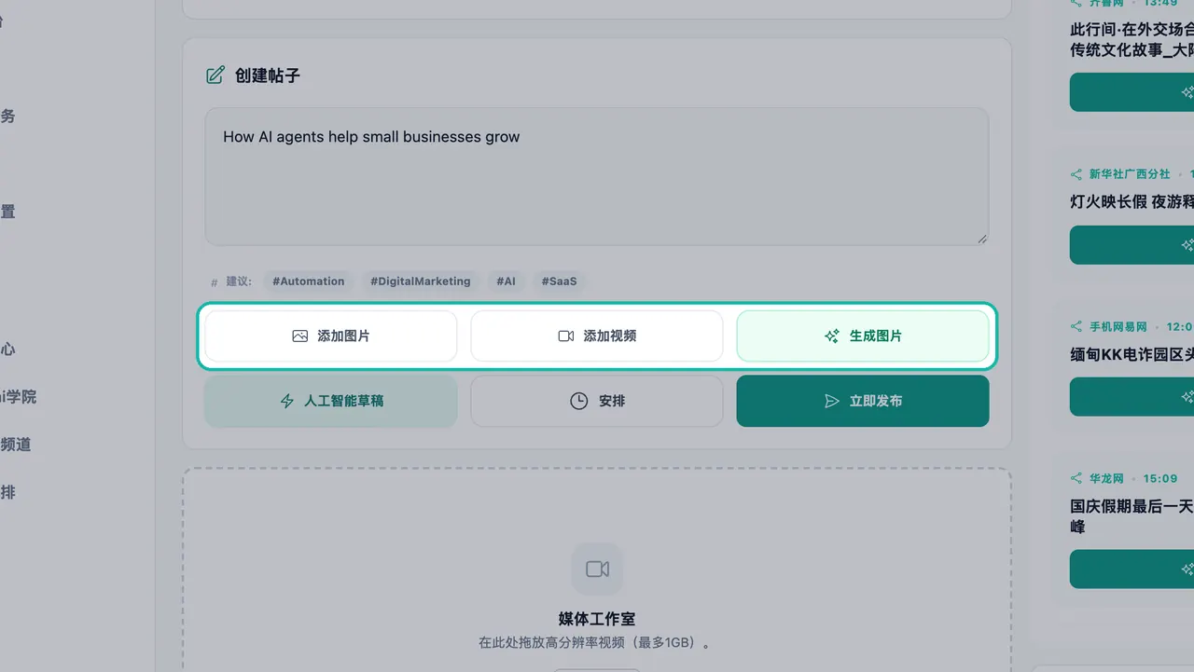Click the 创建帖子 heading text
Viewport: 1194px width, 672px height.
pos(268,75)
